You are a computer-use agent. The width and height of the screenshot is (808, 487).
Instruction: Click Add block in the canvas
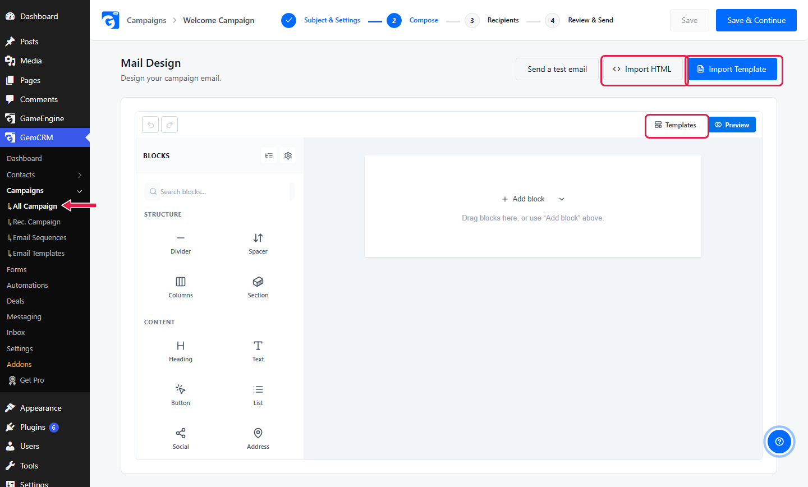tap(524, 199)
